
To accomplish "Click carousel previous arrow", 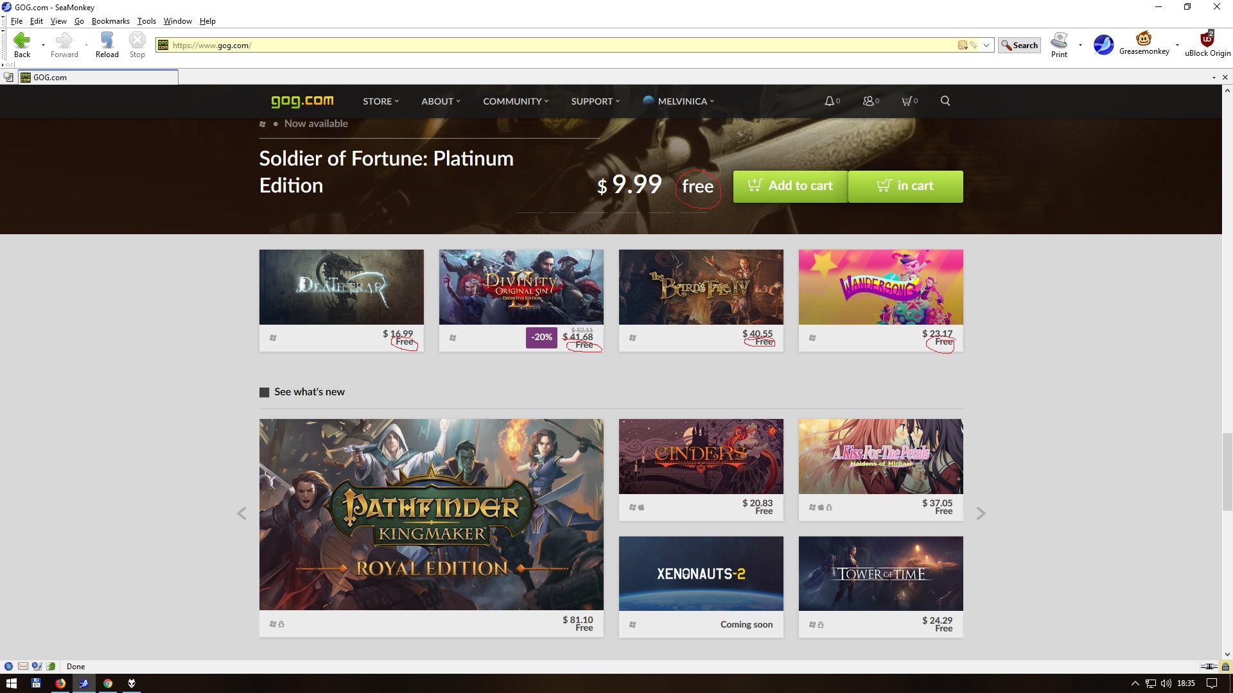I will tap(241, 513).
